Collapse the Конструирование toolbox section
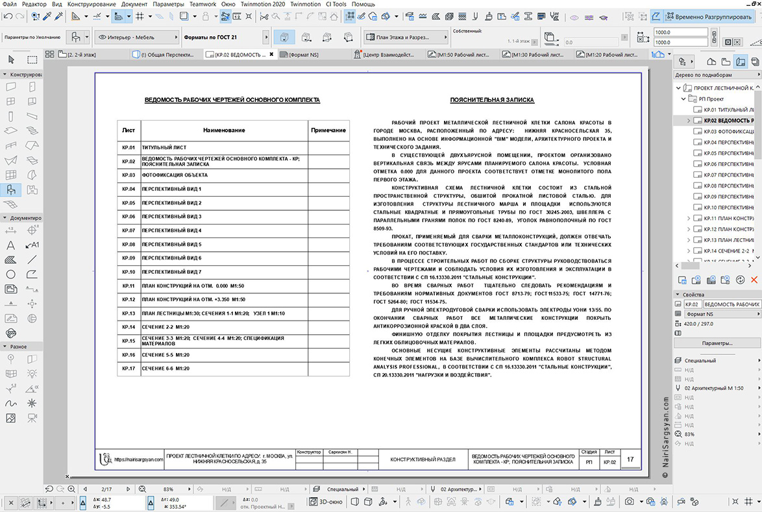Screen dimensions: 762x512 click(x=5, y=75)
